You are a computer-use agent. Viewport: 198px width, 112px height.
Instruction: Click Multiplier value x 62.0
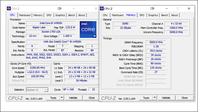pos(38,72)
